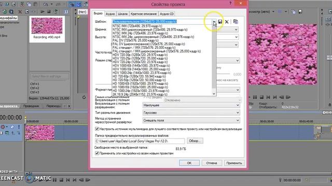Open the stereoscopic 3D mode dropdown

point(238,60)
